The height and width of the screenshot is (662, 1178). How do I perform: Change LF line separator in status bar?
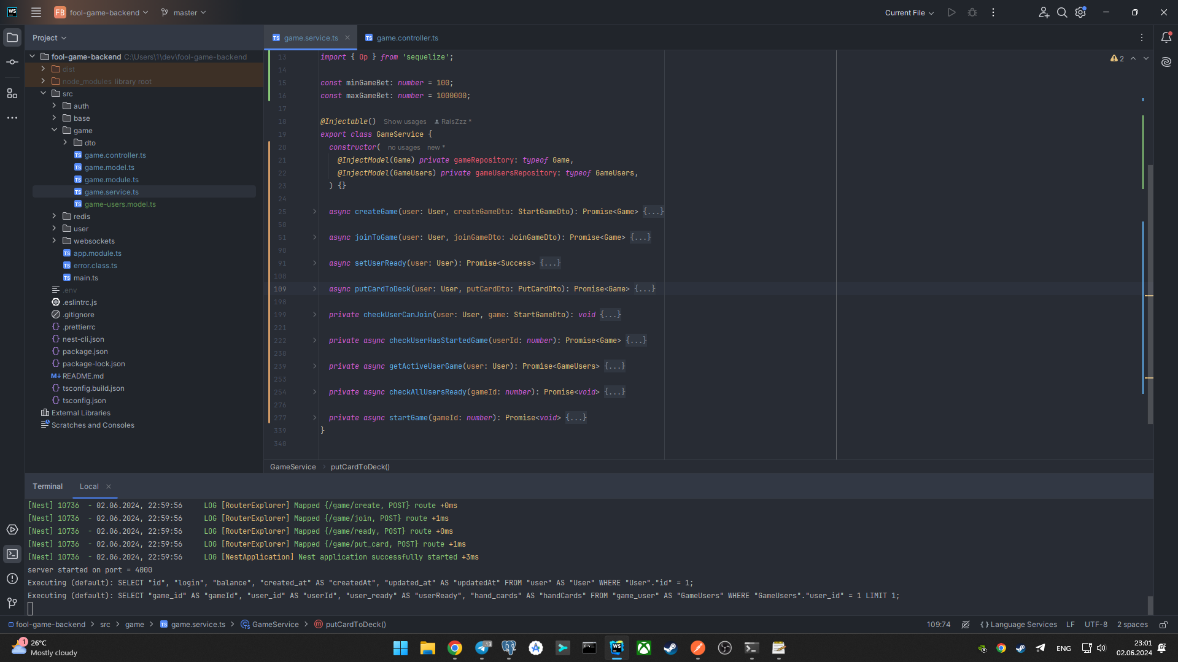click(x=1070, y=625)
